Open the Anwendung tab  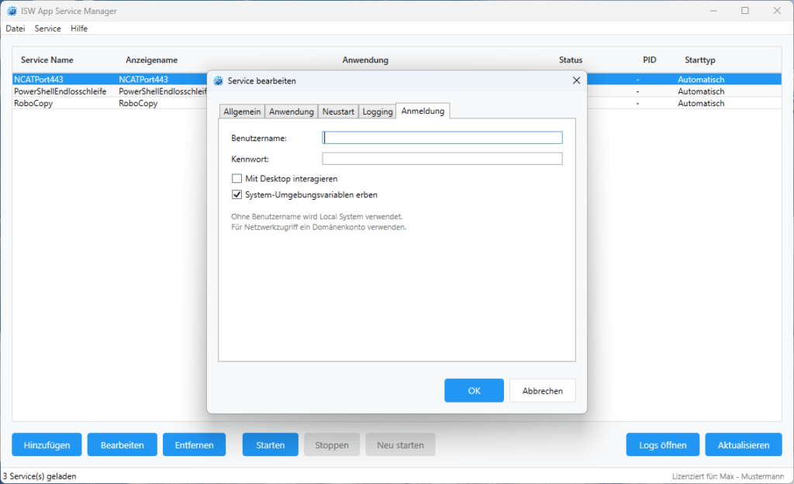pyautogui.click(x=292, y=111)
